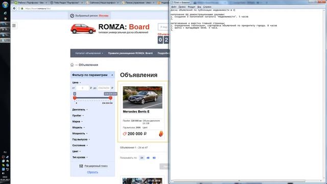
Task: Open the hamburger side menu icon
Action: pyautogui.click(x=14, y=26)
